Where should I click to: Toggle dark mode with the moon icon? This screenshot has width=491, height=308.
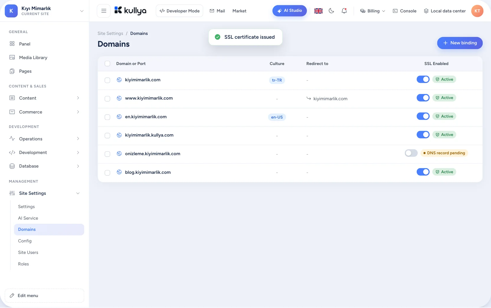pyautogui.click(x=331, y=11)
